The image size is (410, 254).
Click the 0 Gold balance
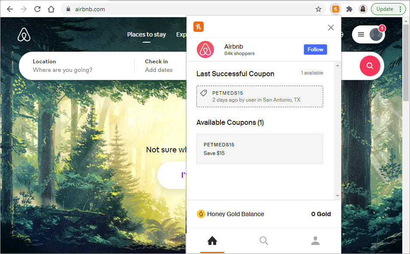321,214
